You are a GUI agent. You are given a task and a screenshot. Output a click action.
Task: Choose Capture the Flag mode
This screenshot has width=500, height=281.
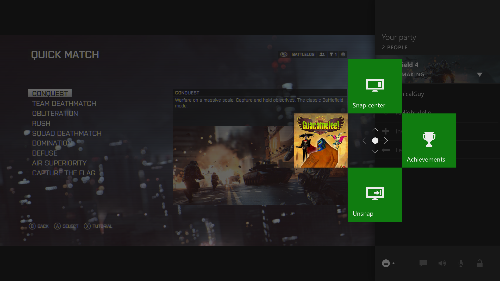coord(64,173)
